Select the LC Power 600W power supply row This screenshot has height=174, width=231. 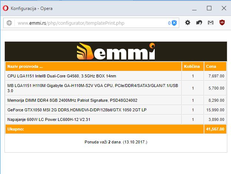point(116,119)
